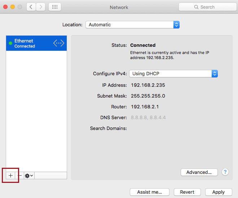
Task: Show all preferences via grid icon
Action: pos(54,7)
